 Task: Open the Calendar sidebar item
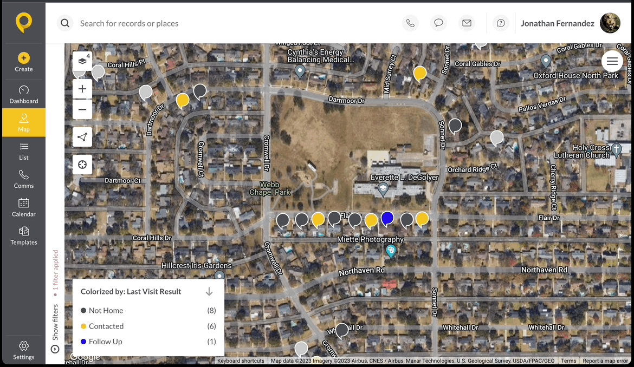pos(24,207)
